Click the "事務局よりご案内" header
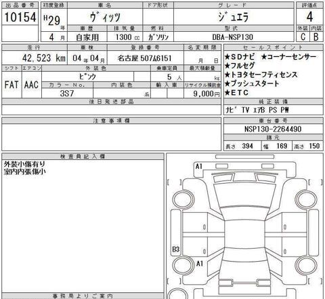This screenshot has width=325, height=299. pos(83,296)
